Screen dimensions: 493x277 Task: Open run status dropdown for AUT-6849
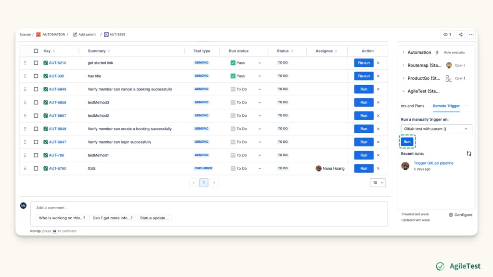pos(259,89)
